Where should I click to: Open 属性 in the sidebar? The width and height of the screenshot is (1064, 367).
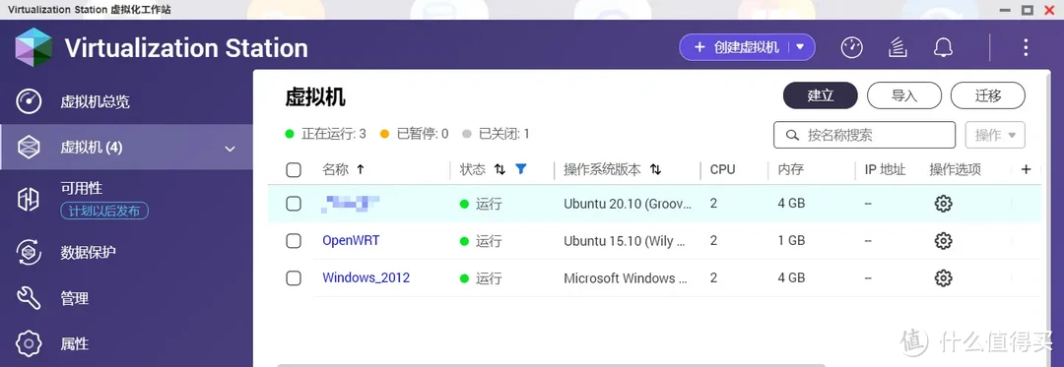pyautogui.click(x=75, y=343)
